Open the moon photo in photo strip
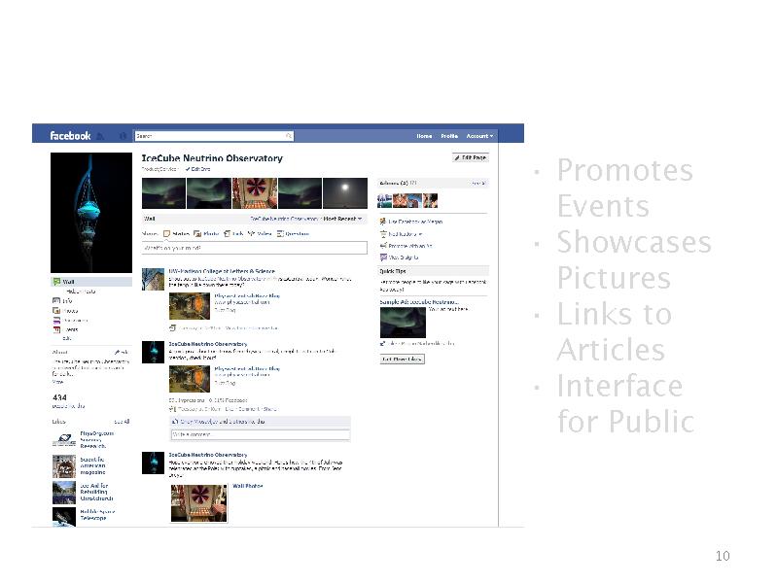The width and height of the screenshot is (777, 583). (345, 193)
